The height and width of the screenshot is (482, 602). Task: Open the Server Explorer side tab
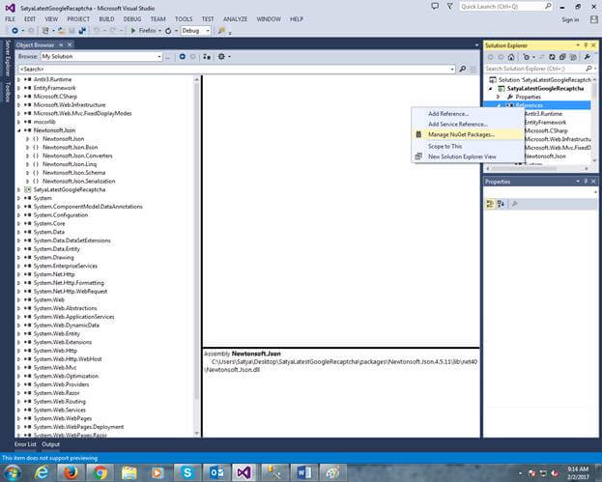(x=7, y=58)
